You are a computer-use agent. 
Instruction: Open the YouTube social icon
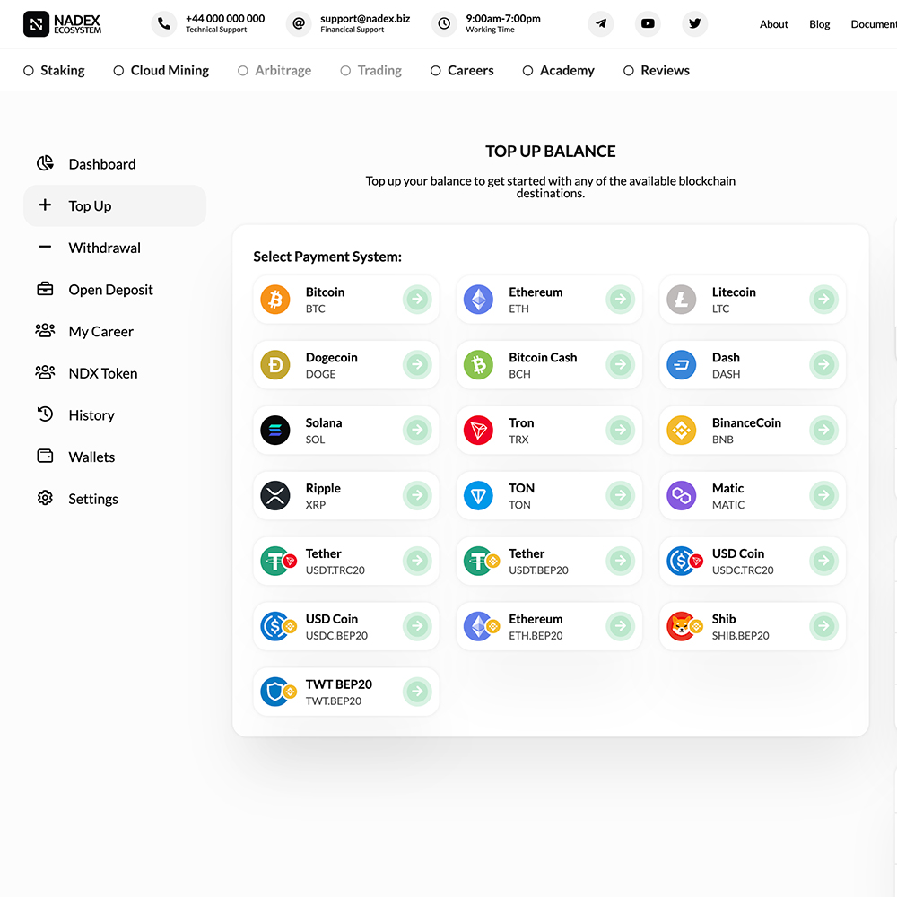(648, 24)
